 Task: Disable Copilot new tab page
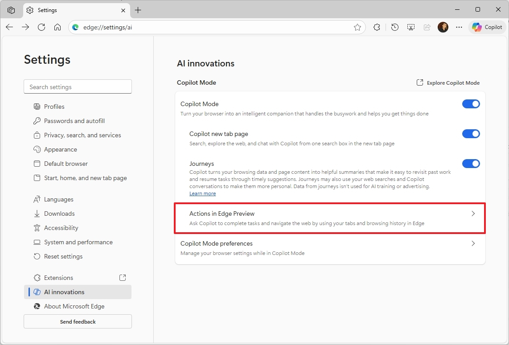[471, 134]
